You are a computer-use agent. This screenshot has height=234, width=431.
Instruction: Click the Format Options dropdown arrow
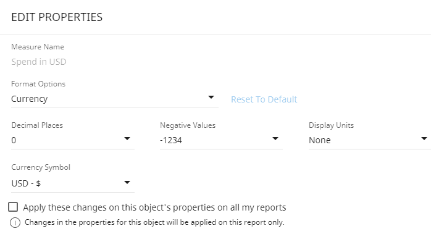(x=211, y=98)
